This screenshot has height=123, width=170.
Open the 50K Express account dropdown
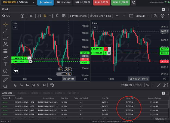pyautogui.click(x=18, y=2)
